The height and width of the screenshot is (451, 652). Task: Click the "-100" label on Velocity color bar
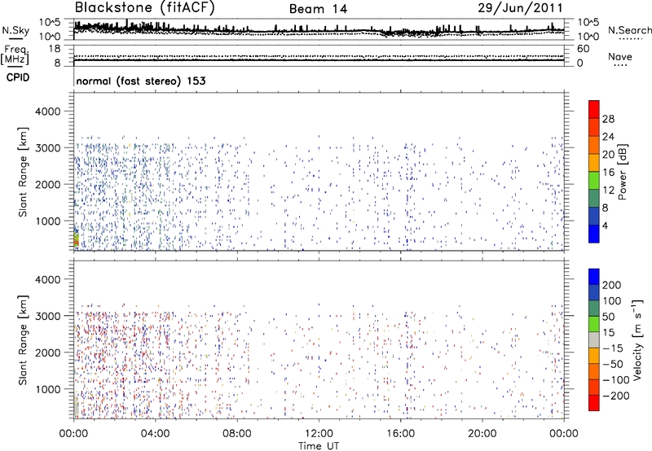[615, 379]
